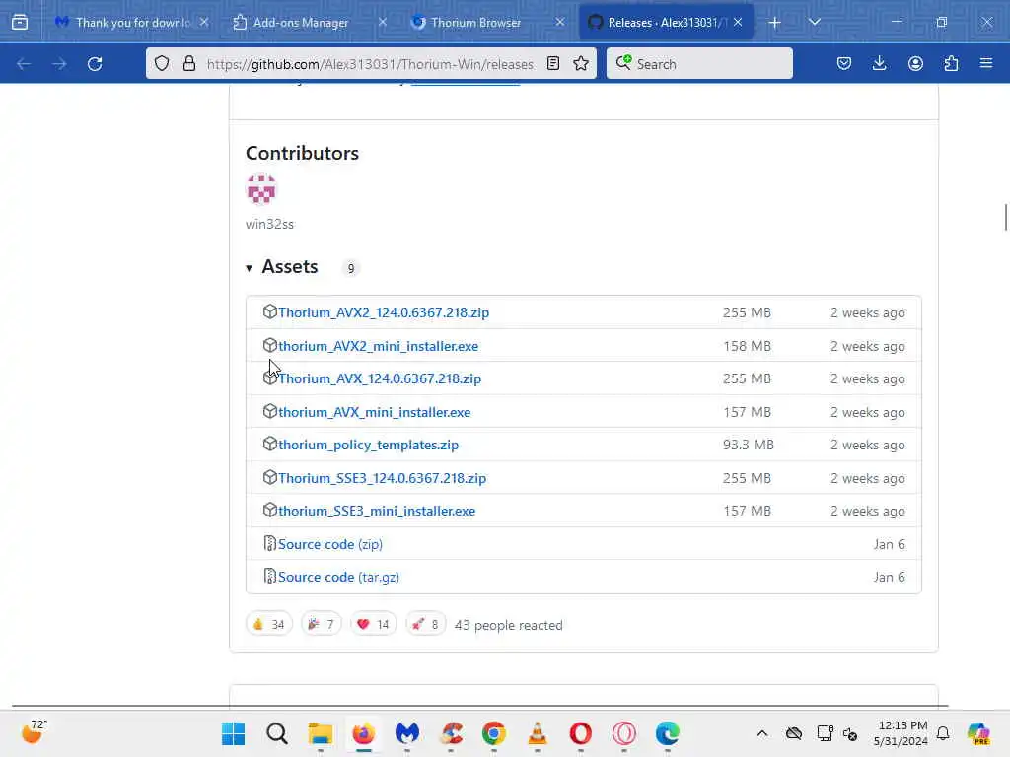The image size is (1010, 757).
Task: Click the party popper reaction 7
Action: point(321,624)
